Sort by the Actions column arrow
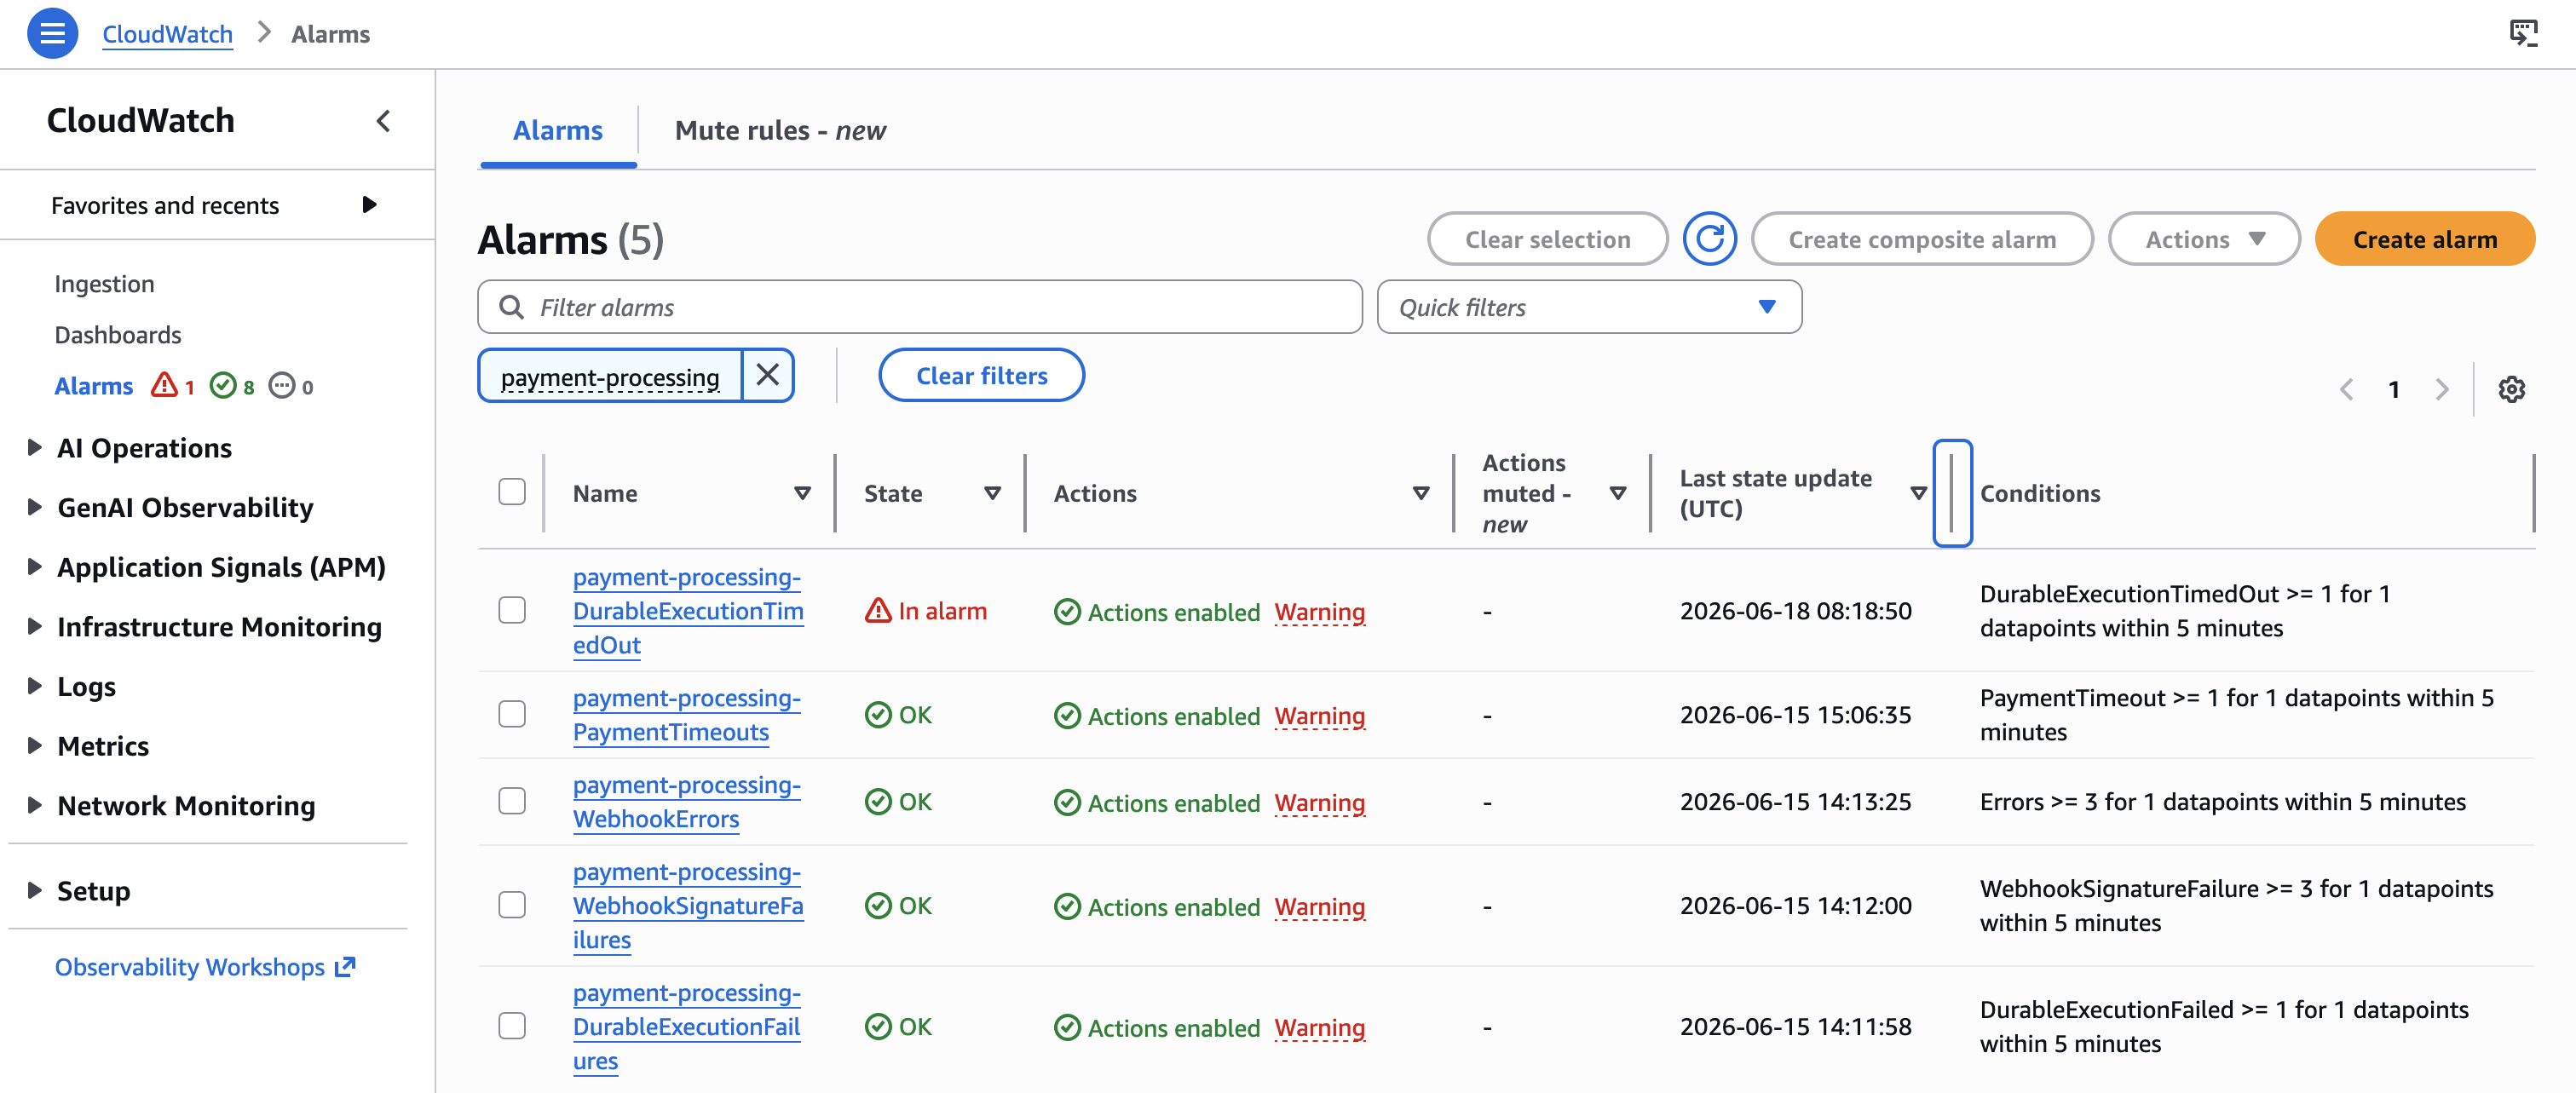This screenshot has height=1093, width=2576. pyautogui.click(x=1420, y=493)
